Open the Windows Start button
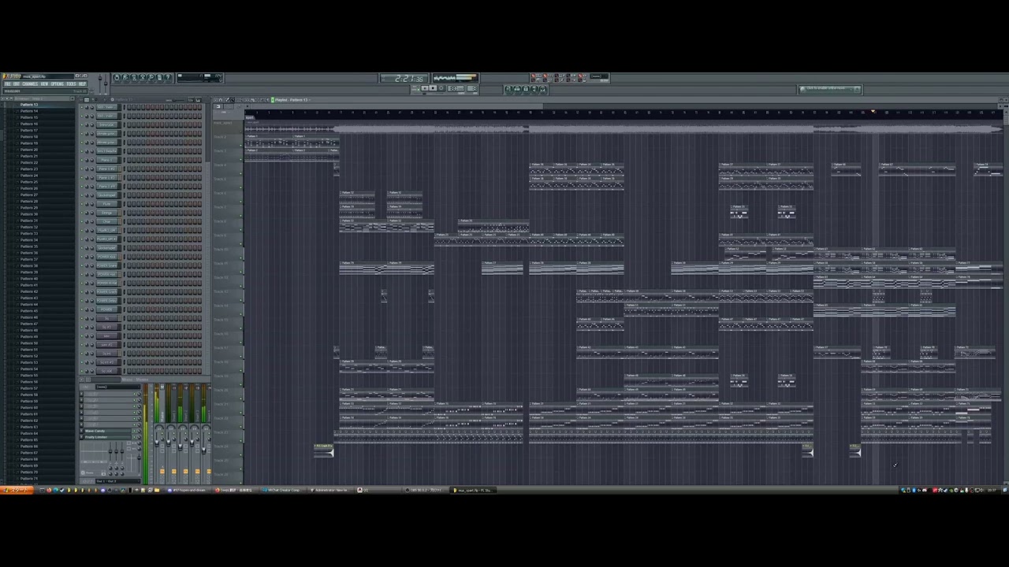 point(16,490)
